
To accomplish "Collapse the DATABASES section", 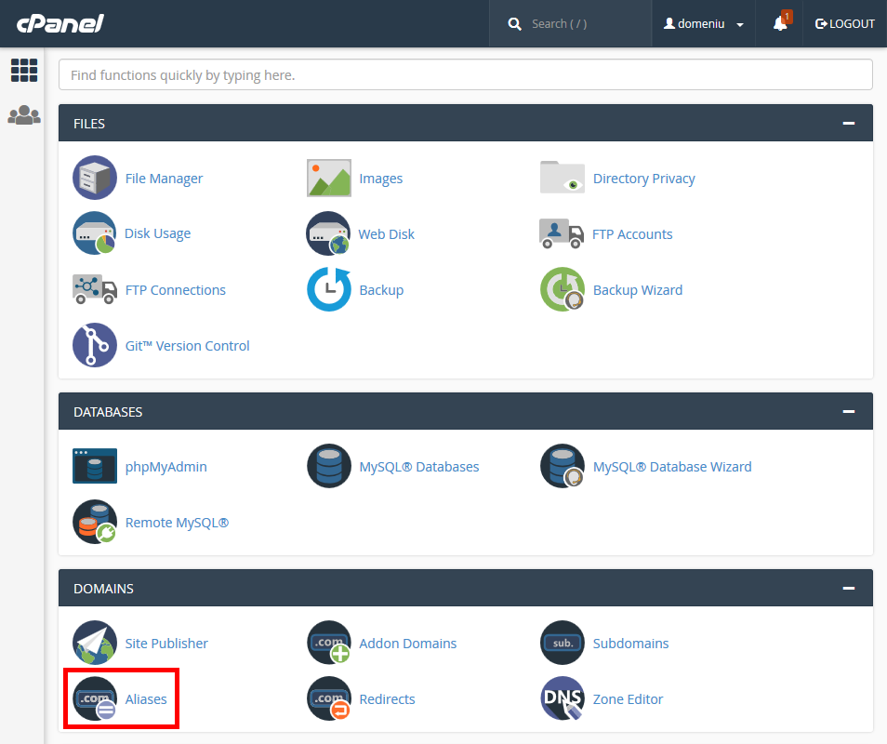I will tap(849, 411).
